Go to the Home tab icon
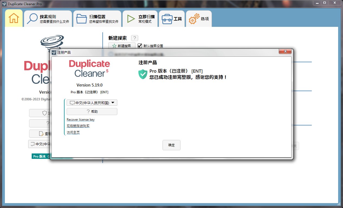This screenshot has height=208, width=343. pyautogui.click(x=14, y=19)
